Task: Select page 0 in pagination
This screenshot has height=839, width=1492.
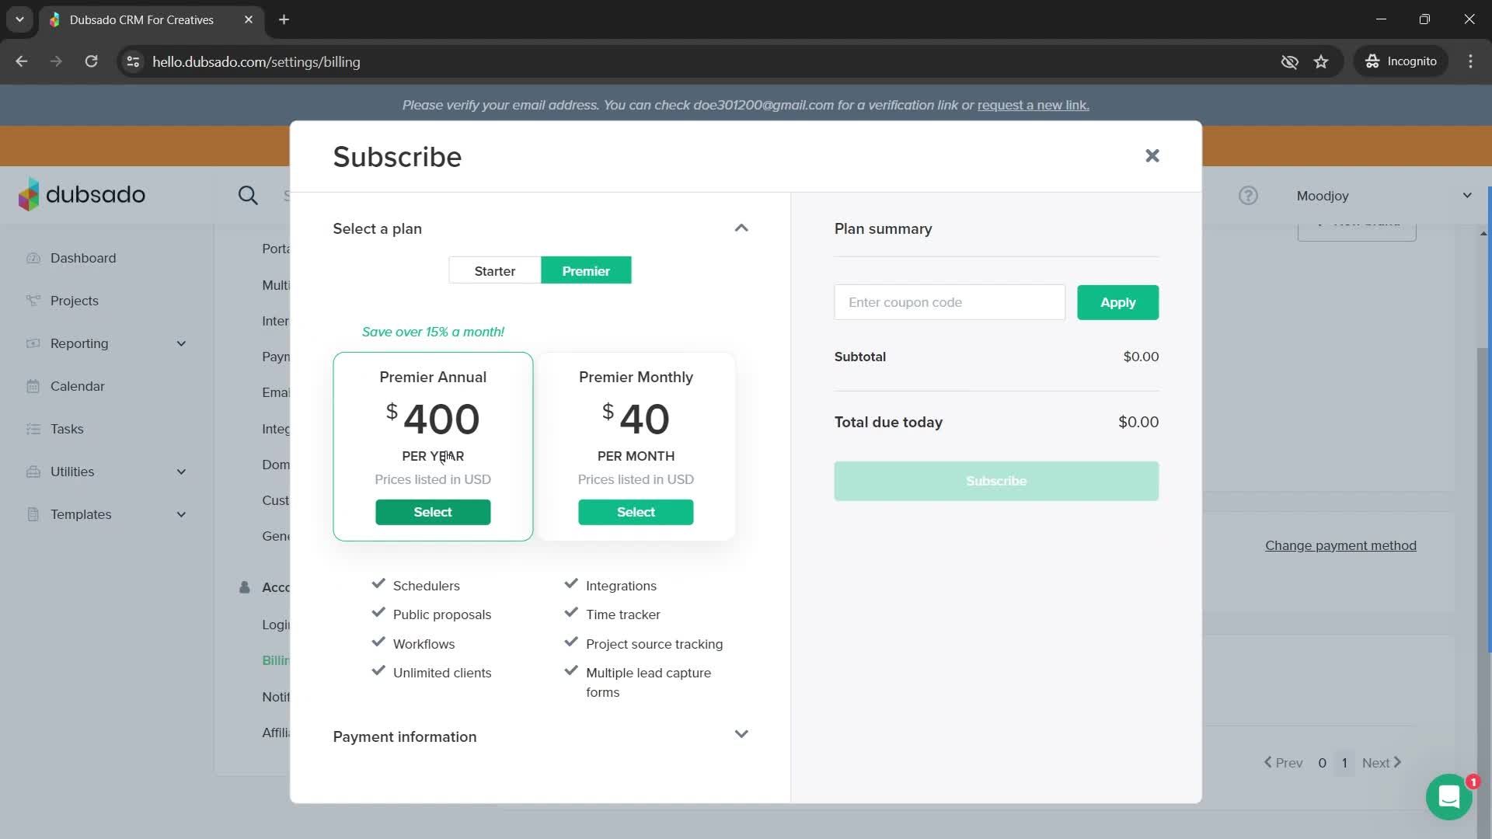Action: point(1322,763)
